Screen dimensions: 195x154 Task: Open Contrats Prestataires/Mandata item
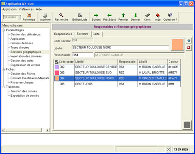pyautogui.click(x=30, y=78)
